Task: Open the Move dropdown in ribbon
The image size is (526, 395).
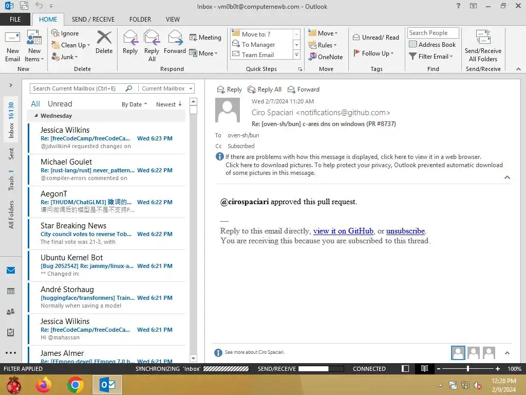Action: [x=323, y=33]
